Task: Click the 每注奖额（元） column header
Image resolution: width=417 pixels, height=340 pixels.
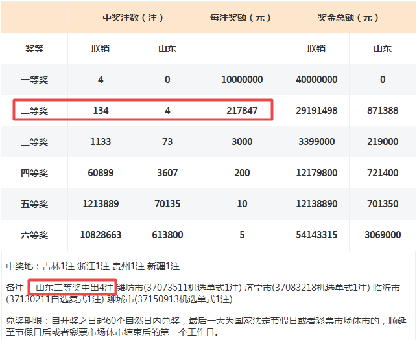Action: 241,17
